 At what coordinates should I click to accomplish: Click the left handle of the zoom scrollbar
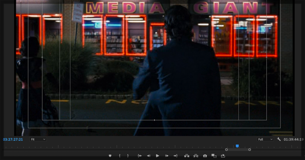pos(226,150)
